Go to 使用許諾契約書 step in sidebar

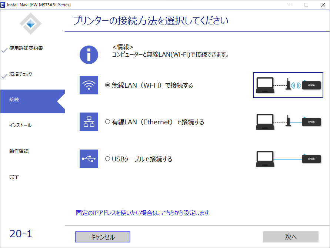point(26,48)
